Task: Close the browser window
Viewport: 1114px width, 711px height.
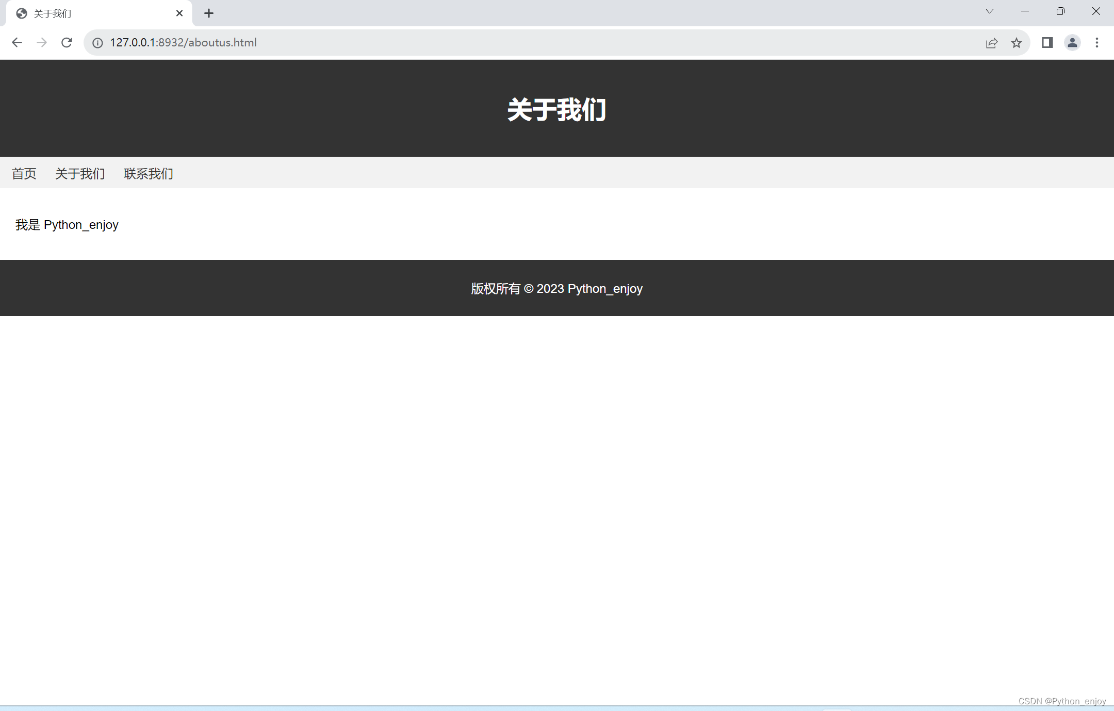Action: (x=1096, y=11)
